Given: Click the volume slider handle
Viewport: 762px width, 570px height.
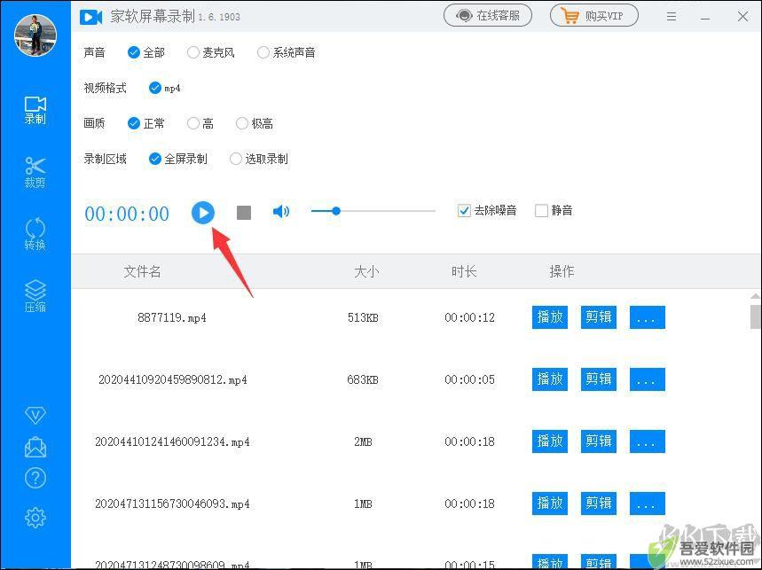Looking at the screenshot, I should click(x=336, y=211).
